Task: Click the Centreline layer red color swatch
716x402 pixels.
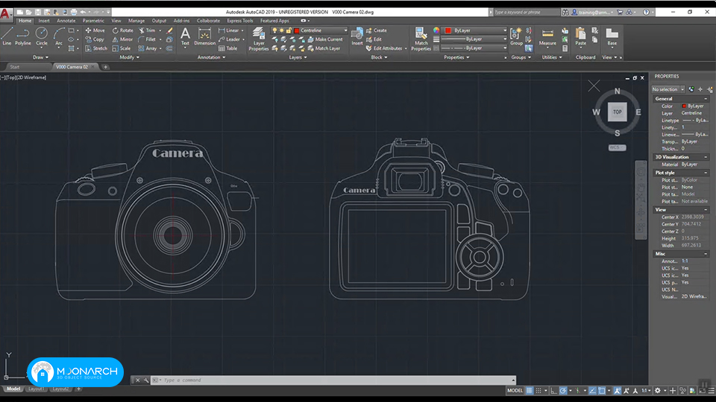Action: (x=296, y=31)
